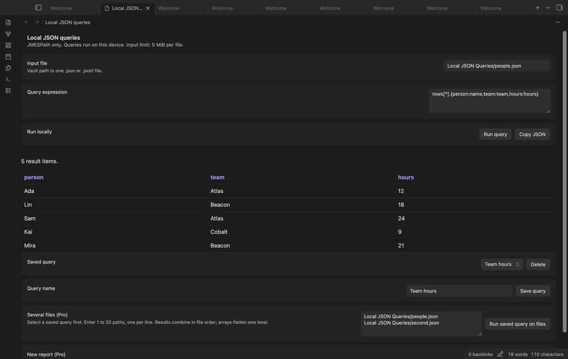Click Atlas in Sam's row

(x=217, y=218)
